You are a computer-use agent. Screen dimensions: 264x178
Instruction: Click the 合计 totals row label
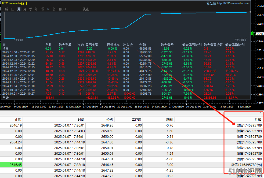pyautogui.click(x=5, y=98)
